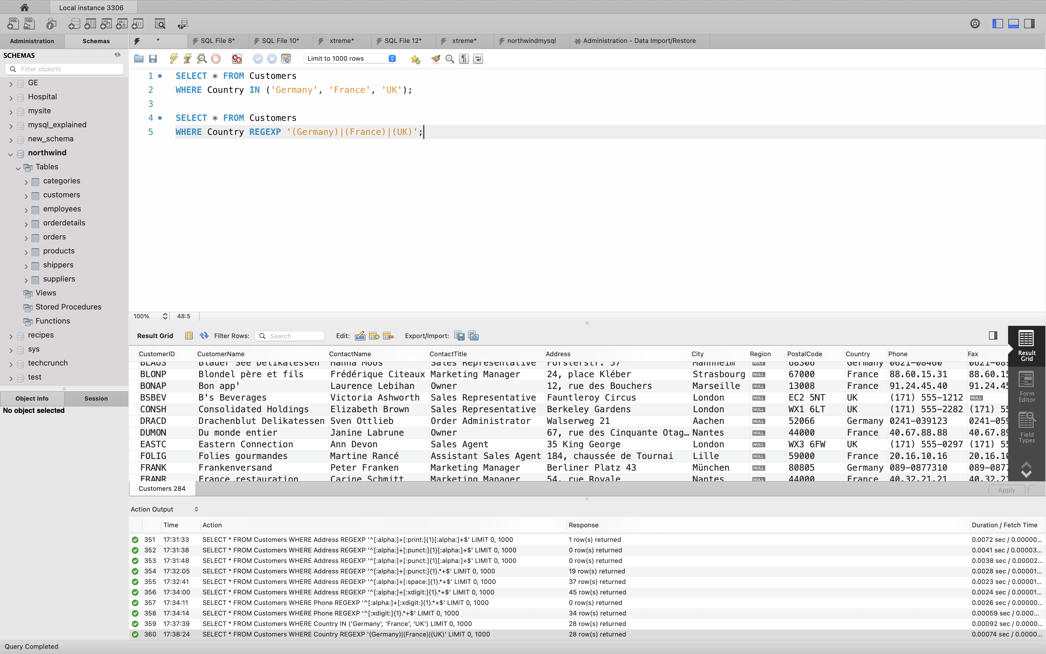Click the editor zoom percentage stepper
The width and height of the screenshot is (1046, 654).
tap(165, 316)
